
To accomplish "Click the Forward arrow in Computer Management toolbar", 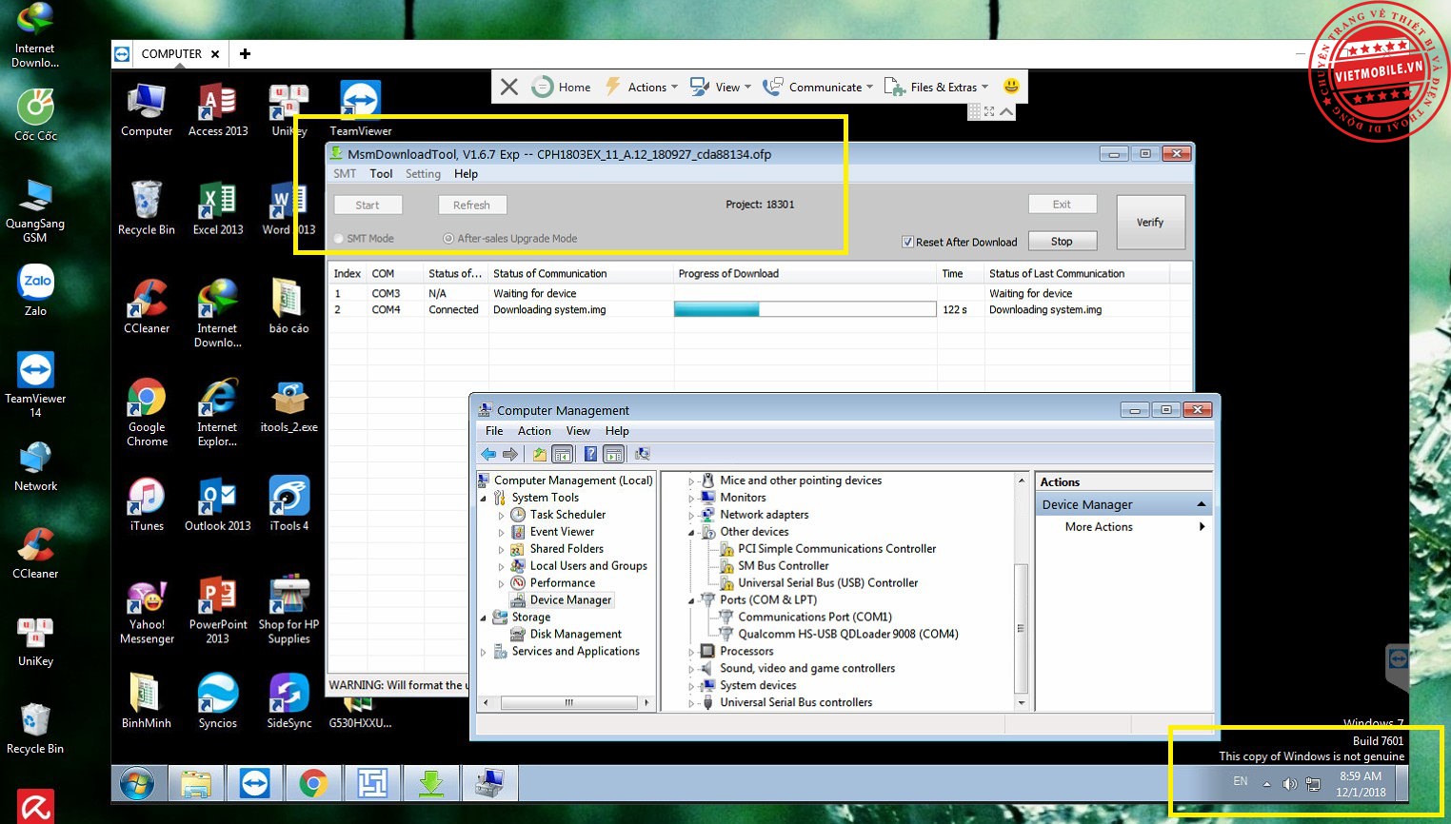I will 510,455.
